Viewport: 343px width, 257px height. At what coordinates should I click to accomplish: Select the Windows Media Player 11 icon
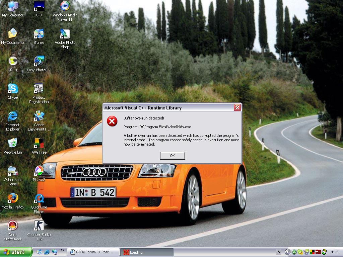65,7
